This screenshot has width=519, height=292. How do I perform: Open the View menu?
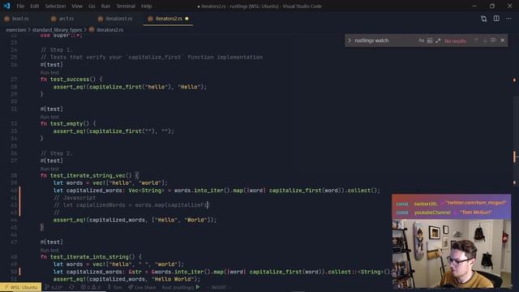coord(77,6)
